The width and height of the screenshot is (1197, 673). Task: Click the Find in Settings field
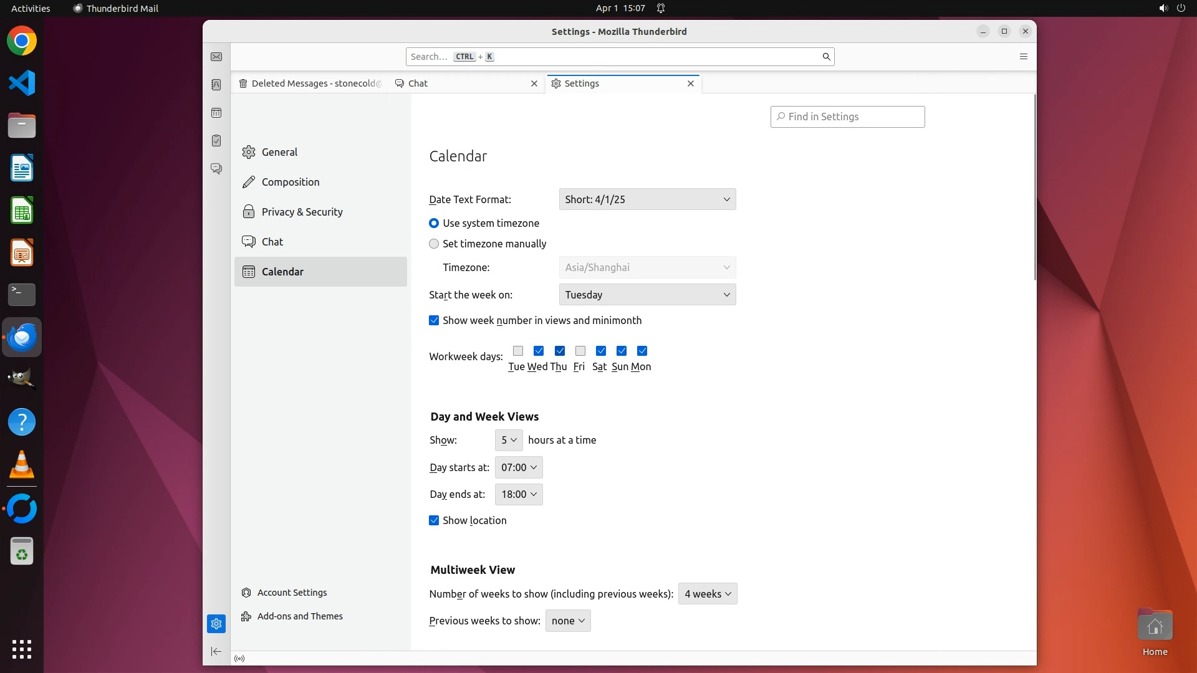(x=848, y=117)
